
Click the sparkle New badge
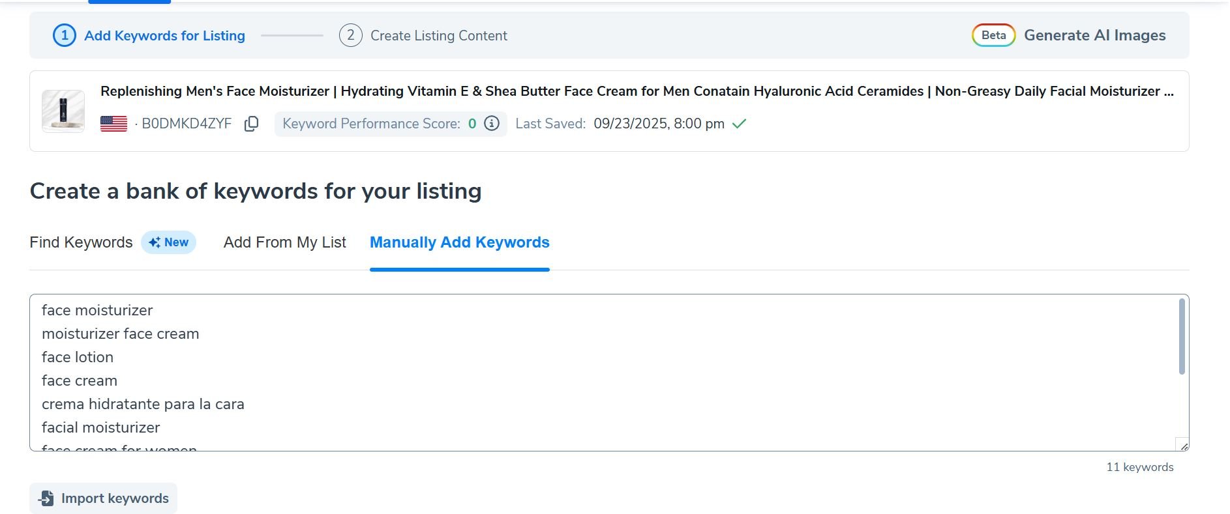pyautogui.click(x=169, y=242)
